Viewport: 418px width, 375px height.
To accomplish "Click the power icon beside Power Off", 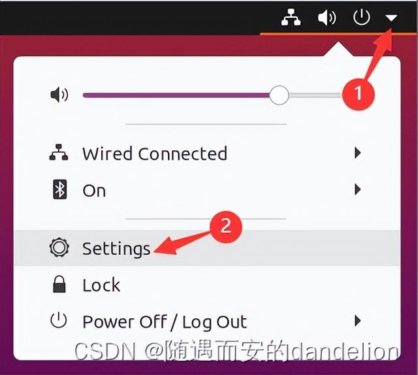I will pyautogui.click(x=59, y=321).
